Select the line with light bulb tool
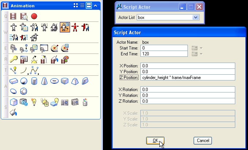Image resolution: width=248 pixels, height=150 pixels. (x=13, y=70)
